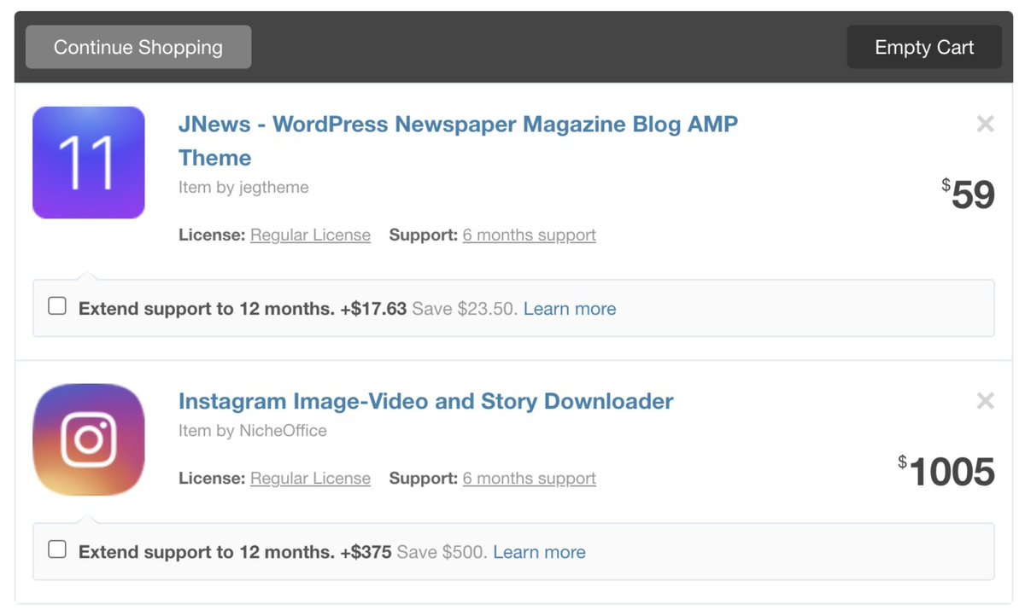Change Regular License for Instagram Downloader

pos(310,478)
